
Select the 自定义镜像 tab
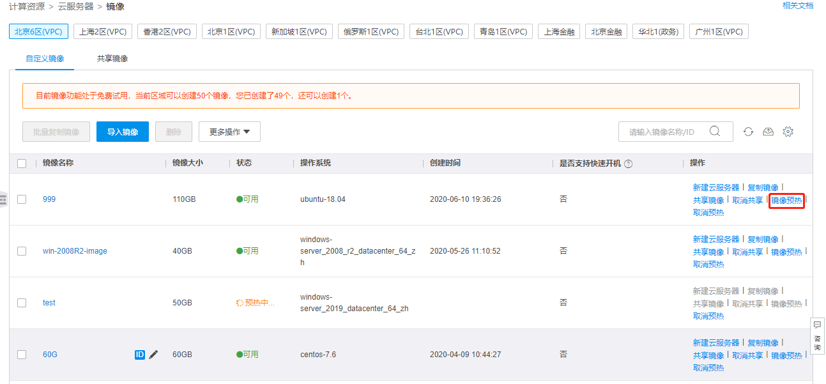[x=45, y=58]
